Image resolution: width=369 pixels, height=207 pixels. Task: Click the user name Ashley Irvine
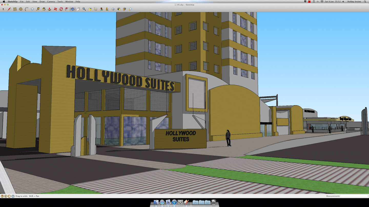[354, 2]
